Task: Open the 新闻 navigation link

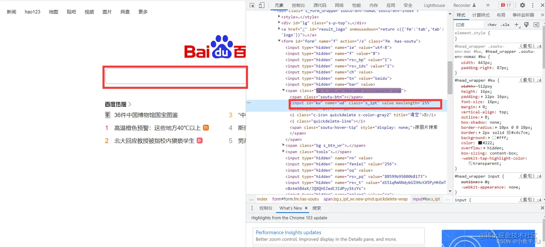Action: [12, 12]
